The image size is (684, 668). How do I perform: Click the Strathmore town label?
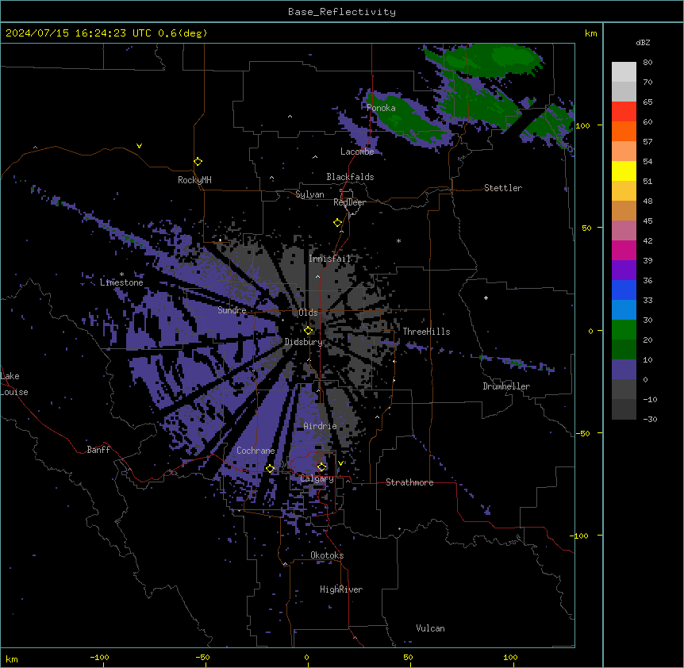coord(409,482)
